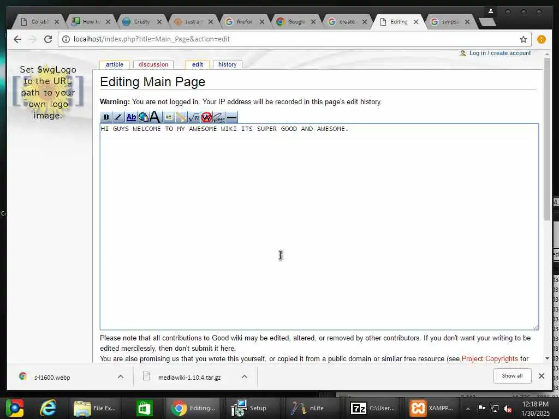Open a new browser tab
The height and width of the screenshot is (419, 559).
[487, 22]
